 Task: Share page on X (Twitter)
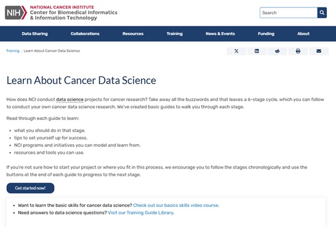point(236,51)
